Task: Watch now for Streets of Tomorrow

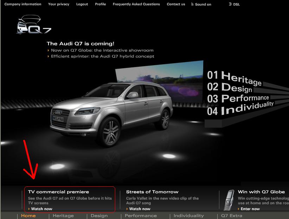Action: 140,209
